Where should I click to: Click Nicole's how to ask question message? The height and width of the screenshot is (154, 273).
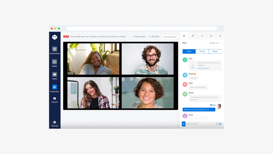pos(205,98)
